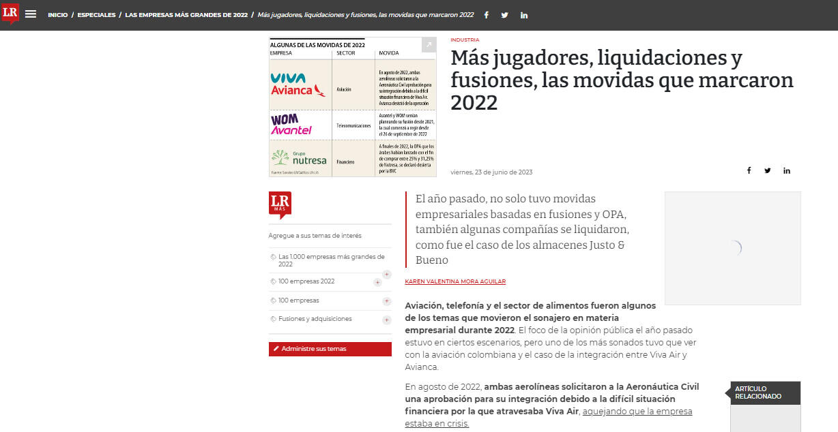
Task: Click the LR logo in top bar
Action: [x=10, y=14]
